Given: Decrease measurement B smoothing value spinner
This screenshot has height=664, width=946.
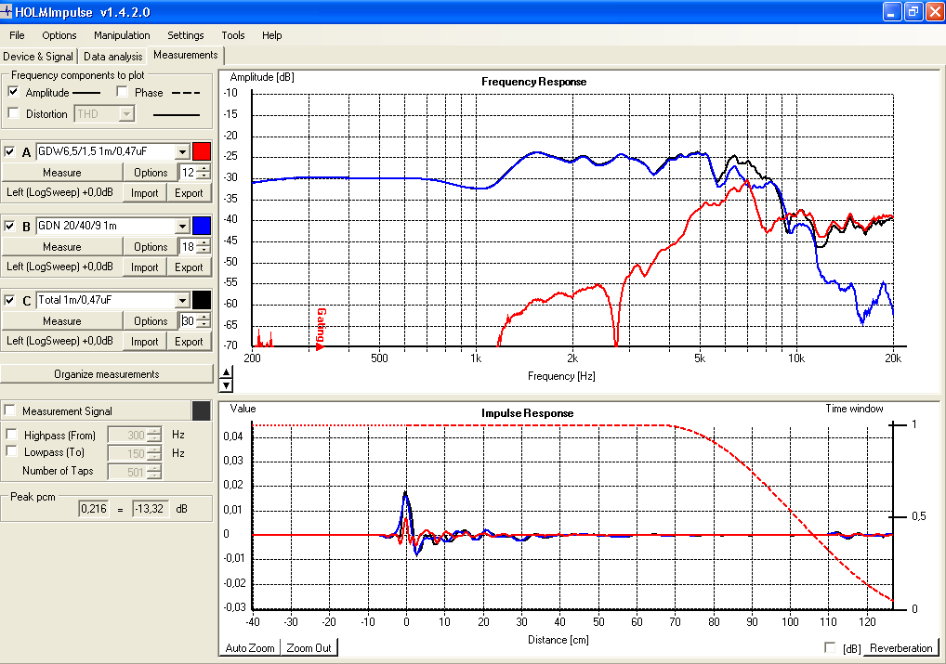Looking at the screenshot, I should tap(204, 251).
